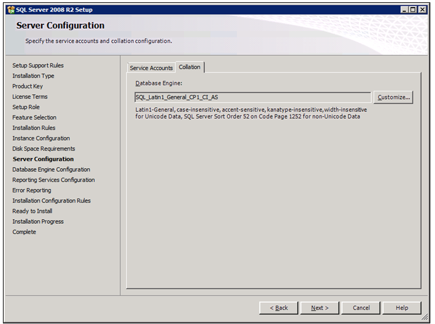Select Feature Selection step
This screenshot has height=324, width=435.
(35, 118)
